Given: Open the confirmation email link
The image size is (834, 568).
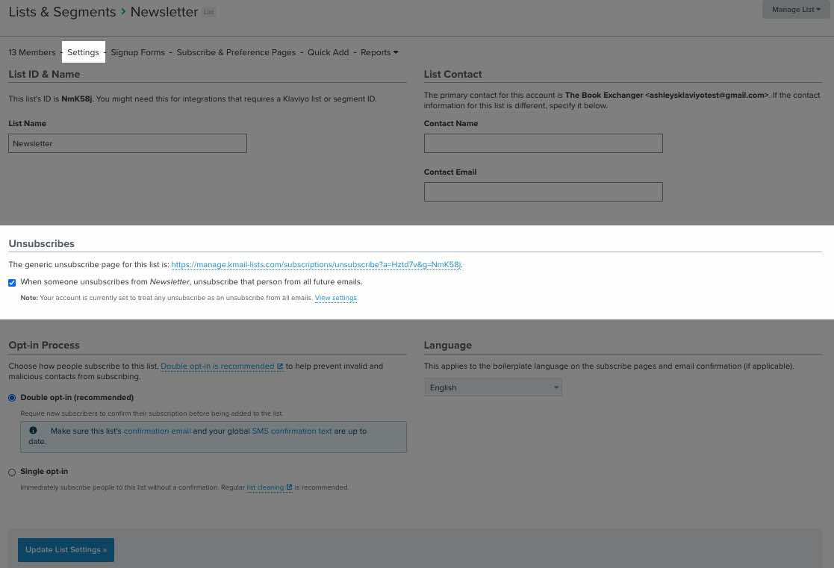Looking at the screenshot, I should pos(157,431).
